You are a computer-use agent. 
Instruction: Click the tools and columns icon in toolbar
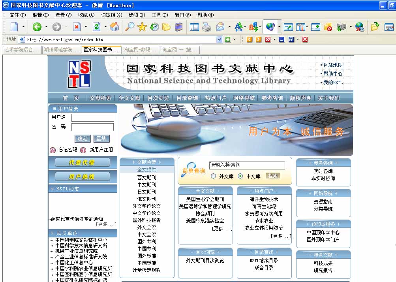tap(300, 27)
